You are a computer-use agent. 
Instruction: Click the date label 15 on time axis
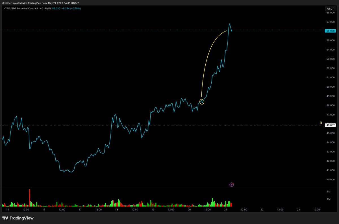coord(8,210)
